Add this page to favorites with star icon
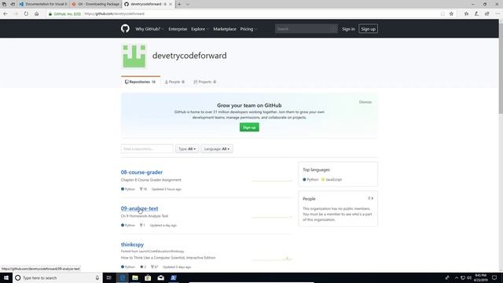The image size is (503, 283). (451, 14)
